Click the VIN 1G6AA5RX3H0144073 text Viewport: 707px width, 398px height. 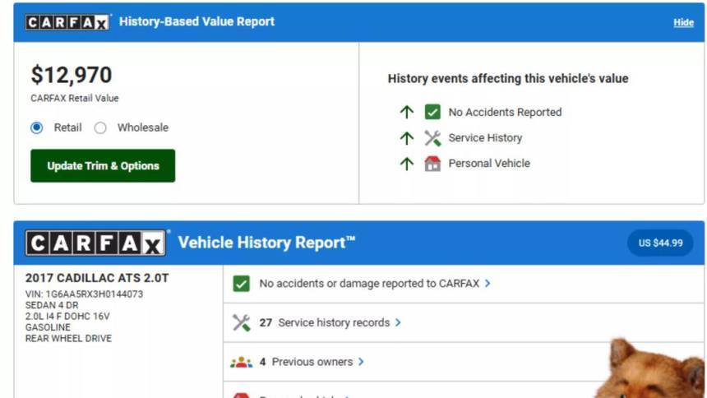[x=85, y=294]
